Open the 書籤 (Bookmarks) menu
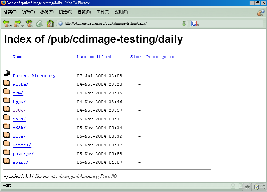 pyautogui.click(x=84, y=12)
